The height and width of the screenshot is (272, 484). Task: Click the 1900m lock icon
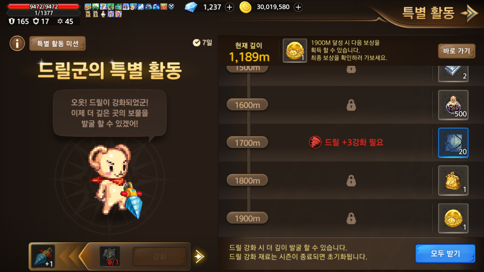coord(351,219)
